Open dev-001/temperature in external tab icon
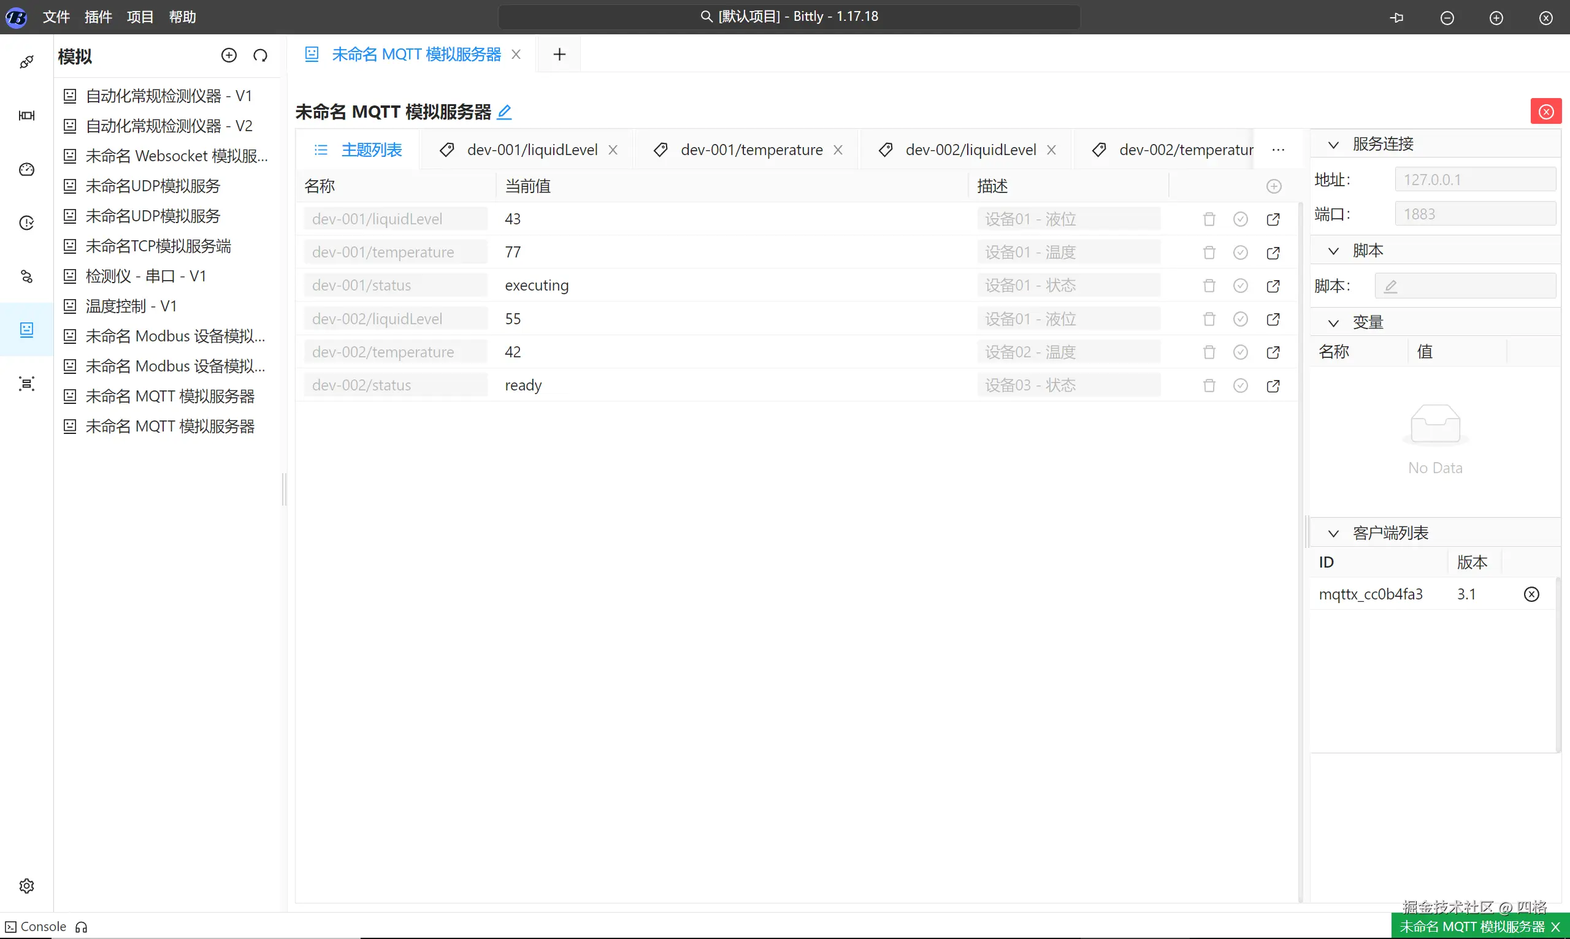The height and width of the screenshot is (939, 1570). point(1273,253)
